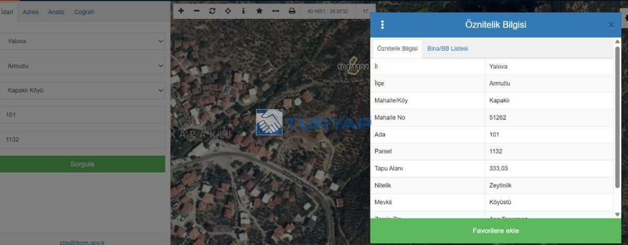628x245 pixels.
Task: Click the scrollbar down arrow in attribute table
Action: pyautogui.click(x=617, y=214)
